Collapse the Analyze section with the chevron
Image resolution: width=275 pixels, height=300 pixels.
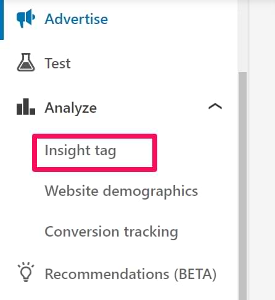coord(215,107)
